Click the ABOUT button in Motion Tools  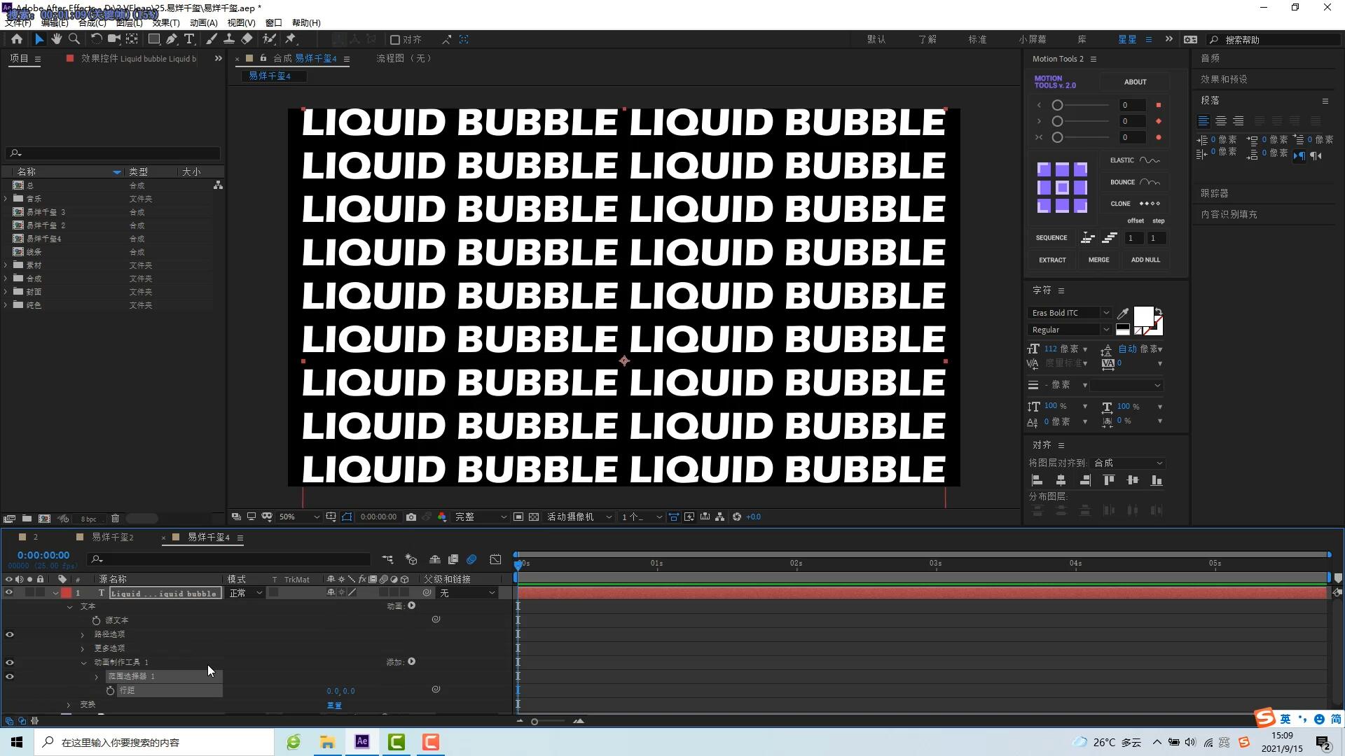pyautogui.click(x=1135, y=82)
